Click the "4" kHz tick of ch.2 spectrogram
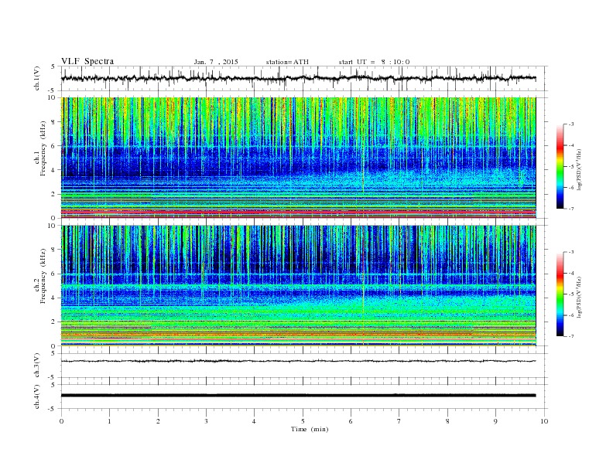The height and width of the screenshot is (473, 613). click(x=53, y=298)
